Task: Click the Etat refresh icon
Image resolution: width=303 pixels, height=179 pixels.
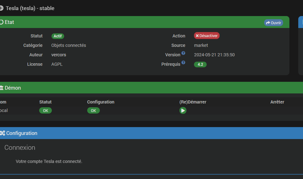Action: (2, 22)
